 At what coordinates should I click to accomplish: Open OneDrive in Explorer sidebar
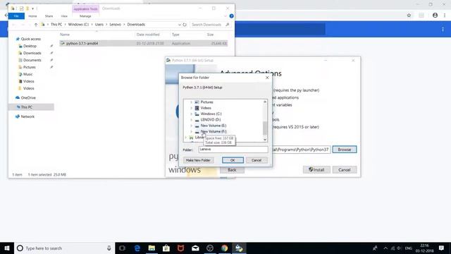pyautogui.click(x=28, y=98)
